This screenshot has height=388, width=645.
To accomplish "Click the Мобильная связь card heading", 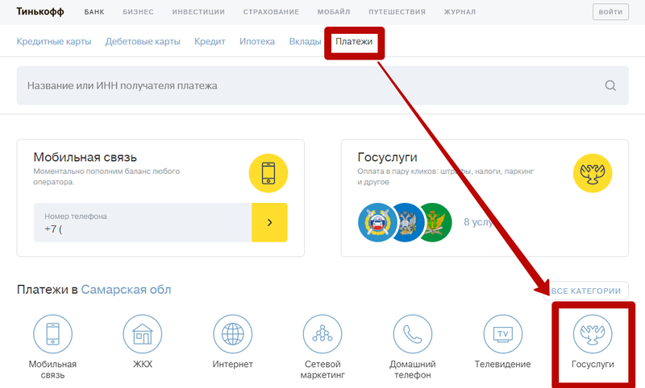I will pyautogui.click(x=85, y=157).
